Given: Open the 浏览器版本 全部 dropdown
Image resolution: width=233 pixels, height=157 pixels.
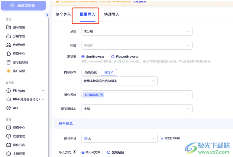Looking at the screenshot, I should click(x=137, y=109).
